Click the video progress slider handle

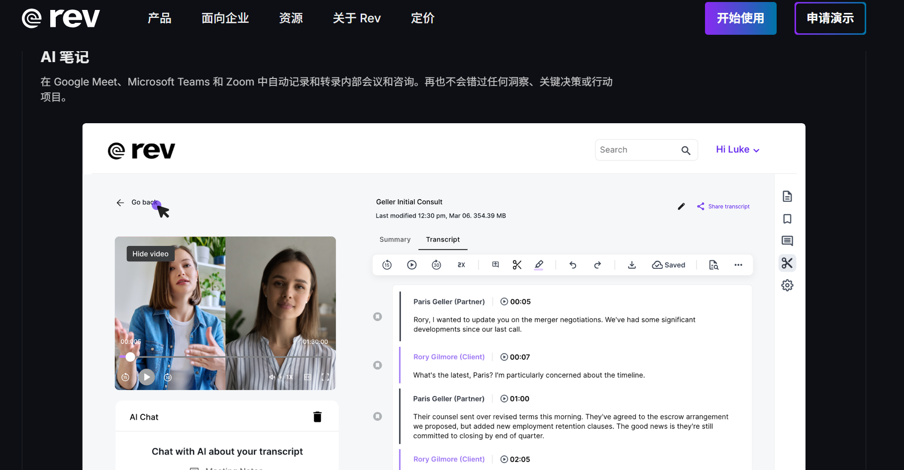130,357
